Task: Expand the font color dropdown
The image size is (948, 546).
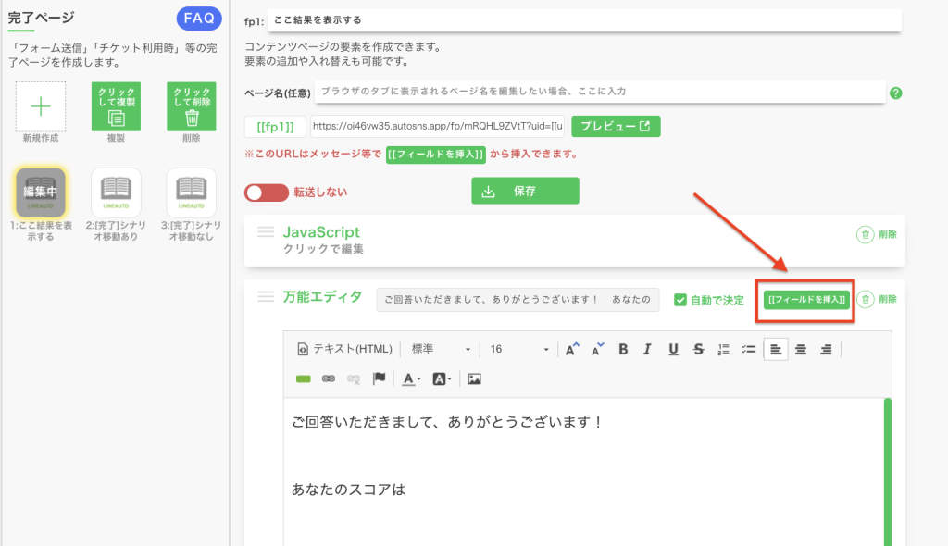Action: click(x=412, y=378)
